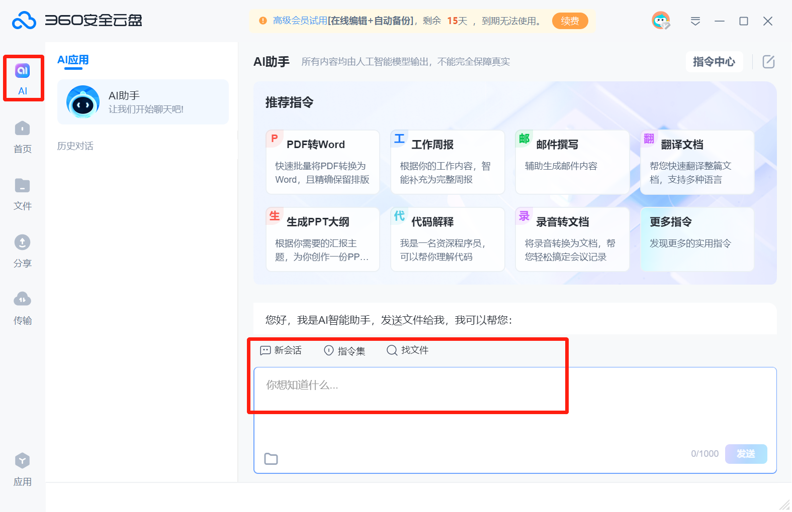Click the orange warning icon in banner
This screenshot has height=512, width=792.
[x=262, y=21]
